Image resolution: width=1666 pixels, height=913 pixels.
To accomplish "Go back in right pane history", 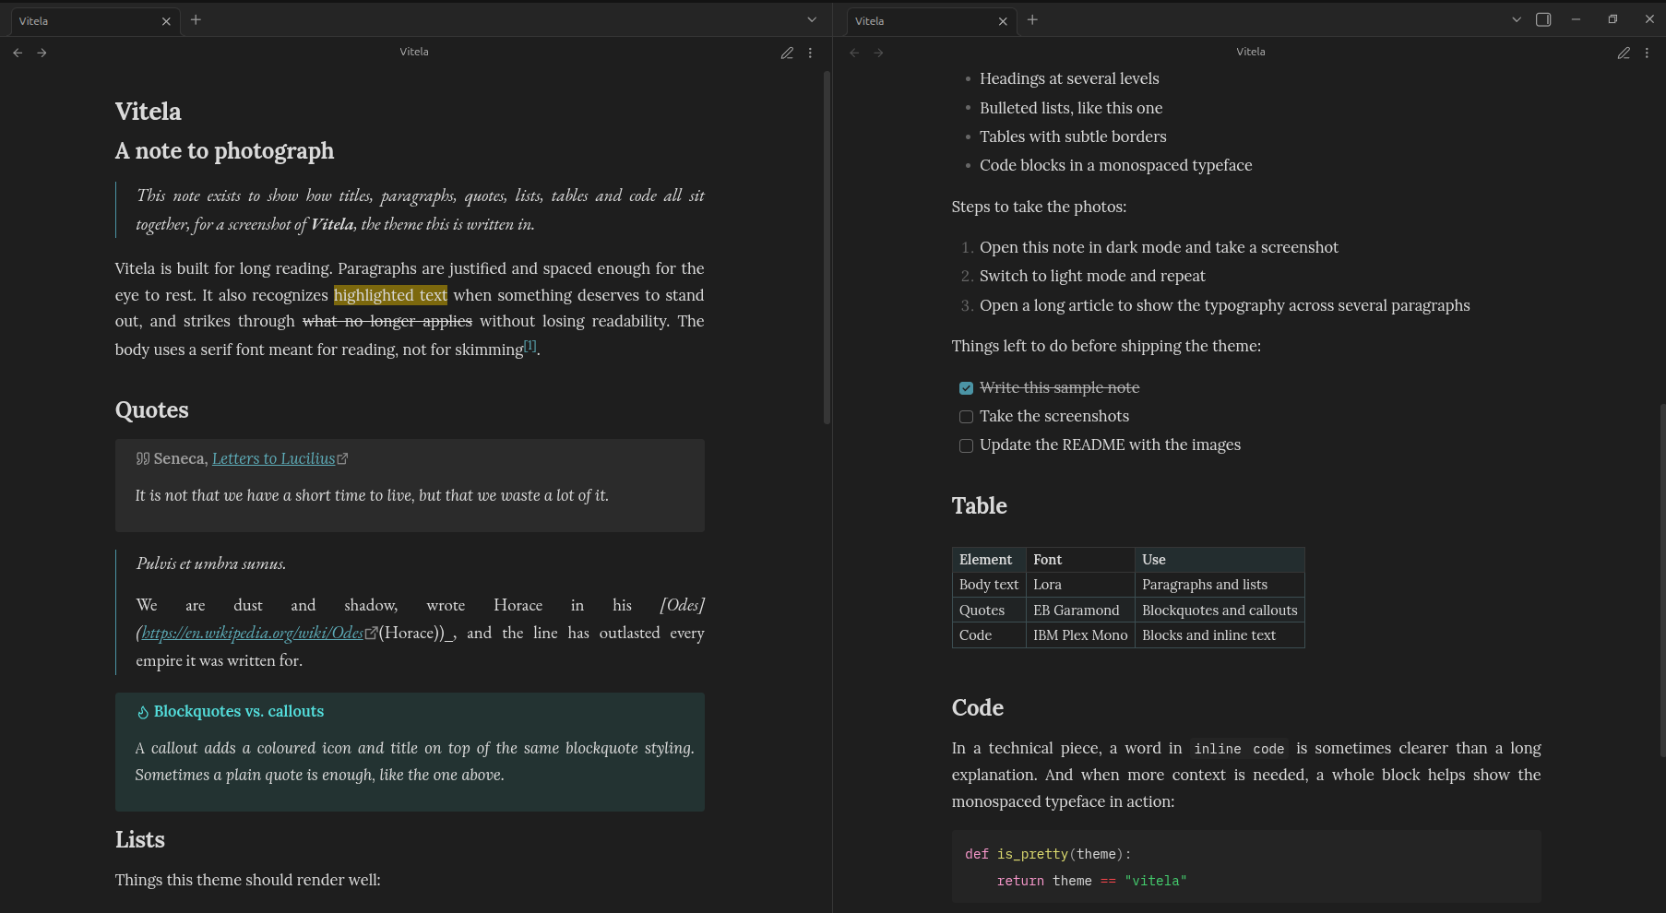I will click(854, 53).
